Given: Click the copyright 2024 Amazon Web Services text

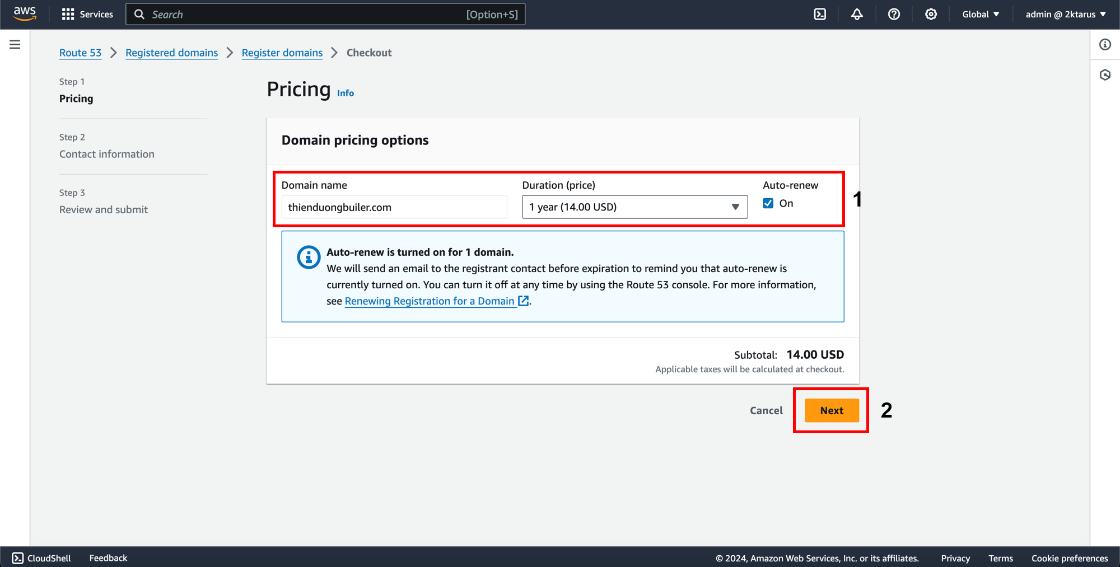Looking at the screenshot, I should click(817, 558).
